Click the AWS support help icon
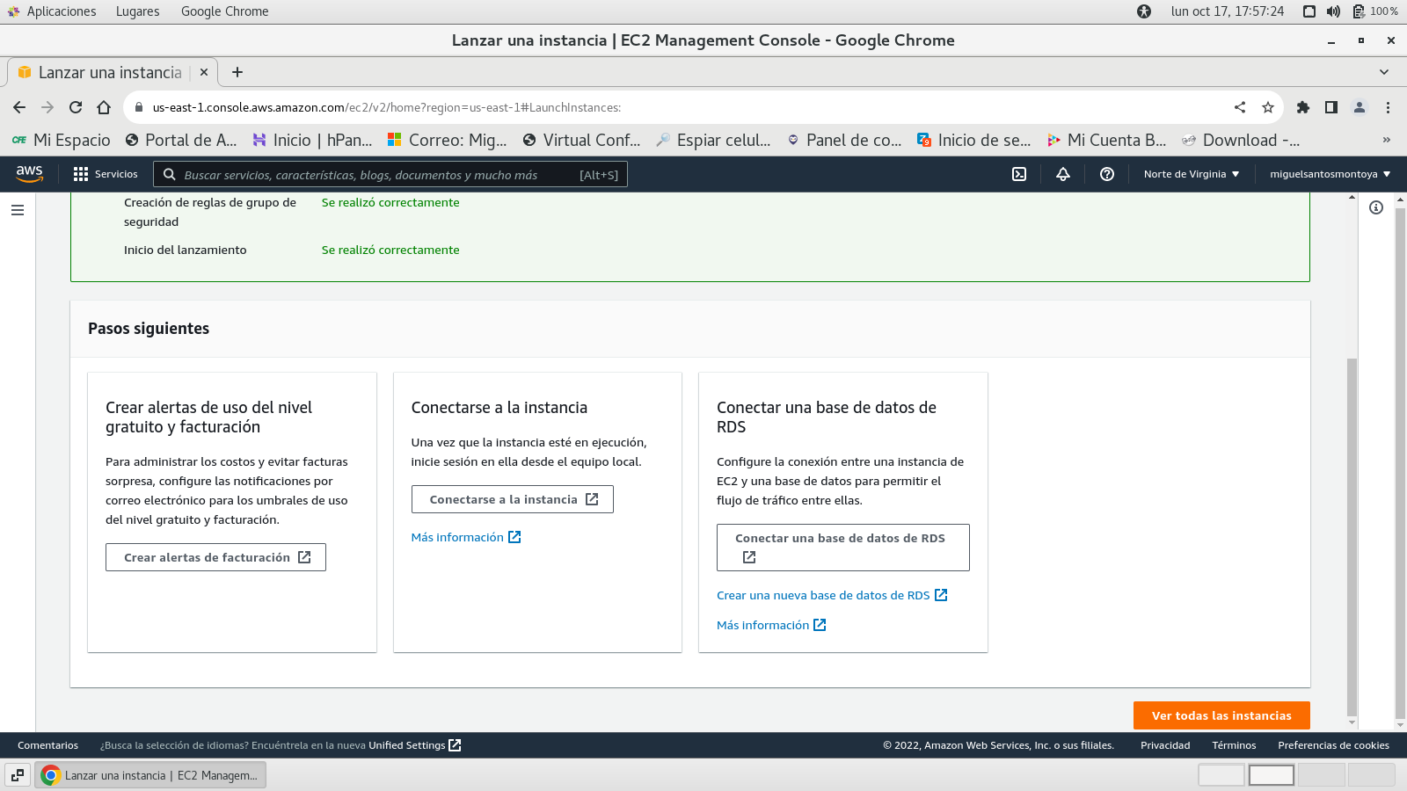 (x=1107, y=174)
